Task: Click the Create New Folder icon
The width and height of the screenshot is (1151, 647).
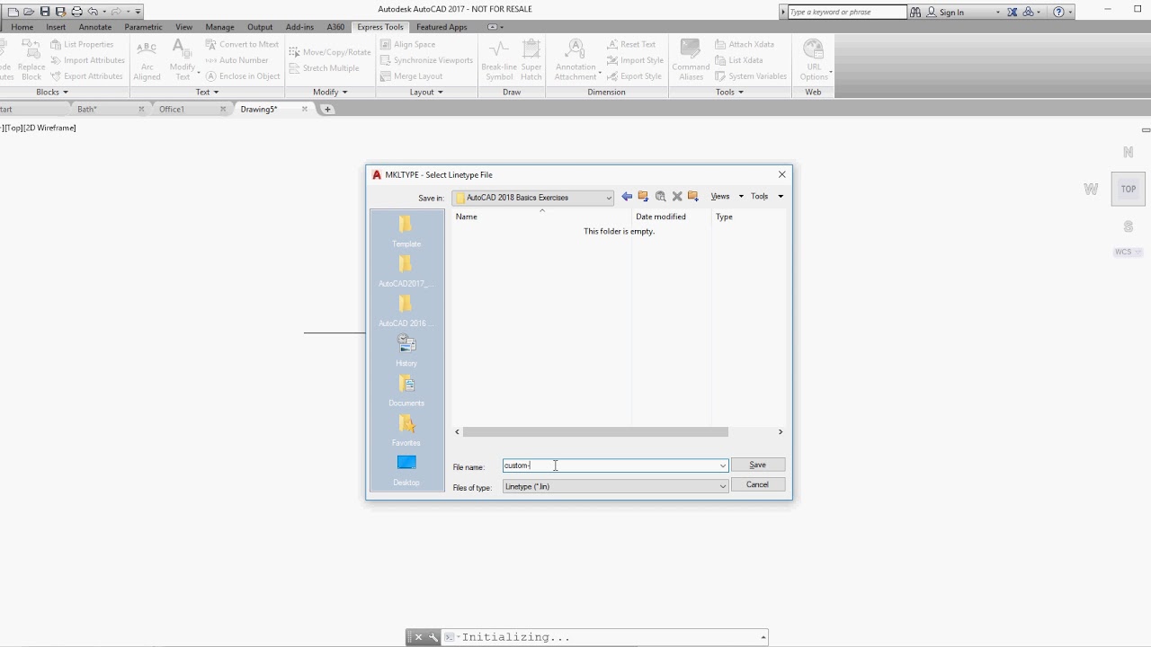Action: tap(693, 196)
